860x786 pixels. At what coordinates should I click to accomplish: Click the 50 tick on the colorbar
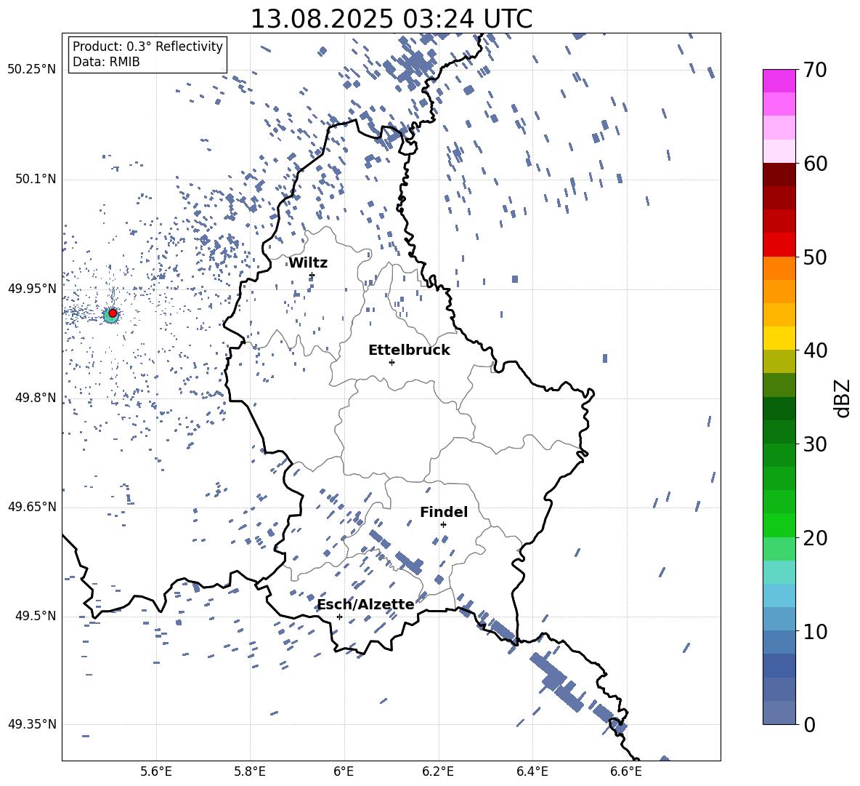(815, 257)
